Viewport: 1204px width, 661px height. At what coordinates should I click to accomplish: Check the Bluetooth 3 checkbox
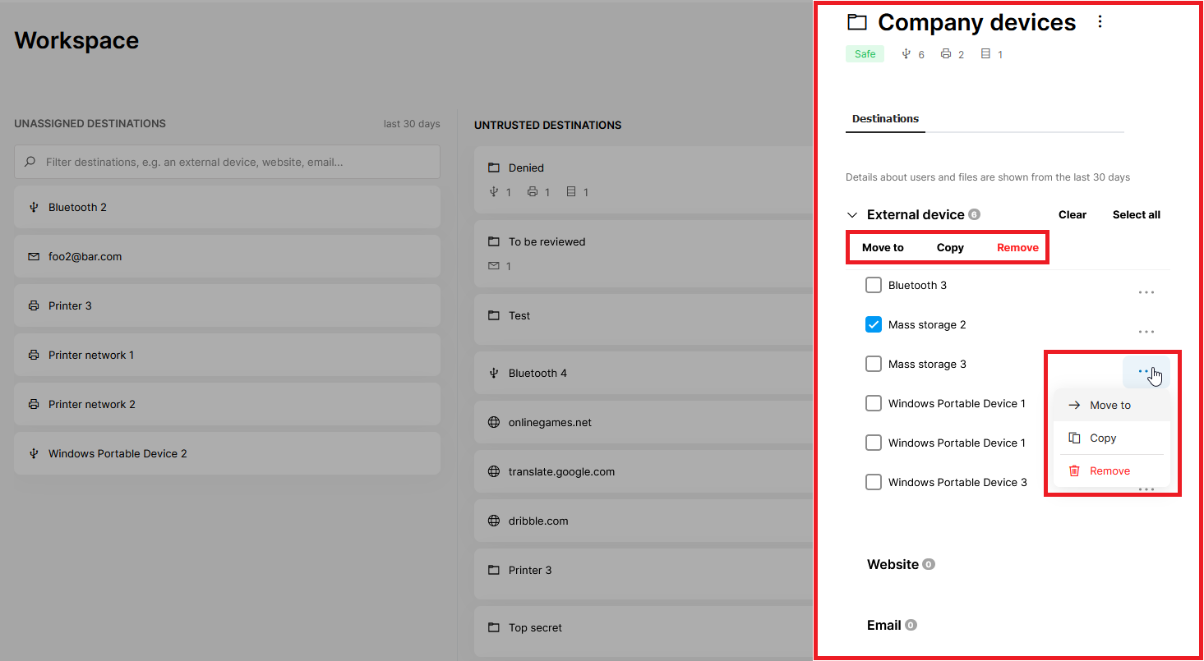tap(874, 286)
